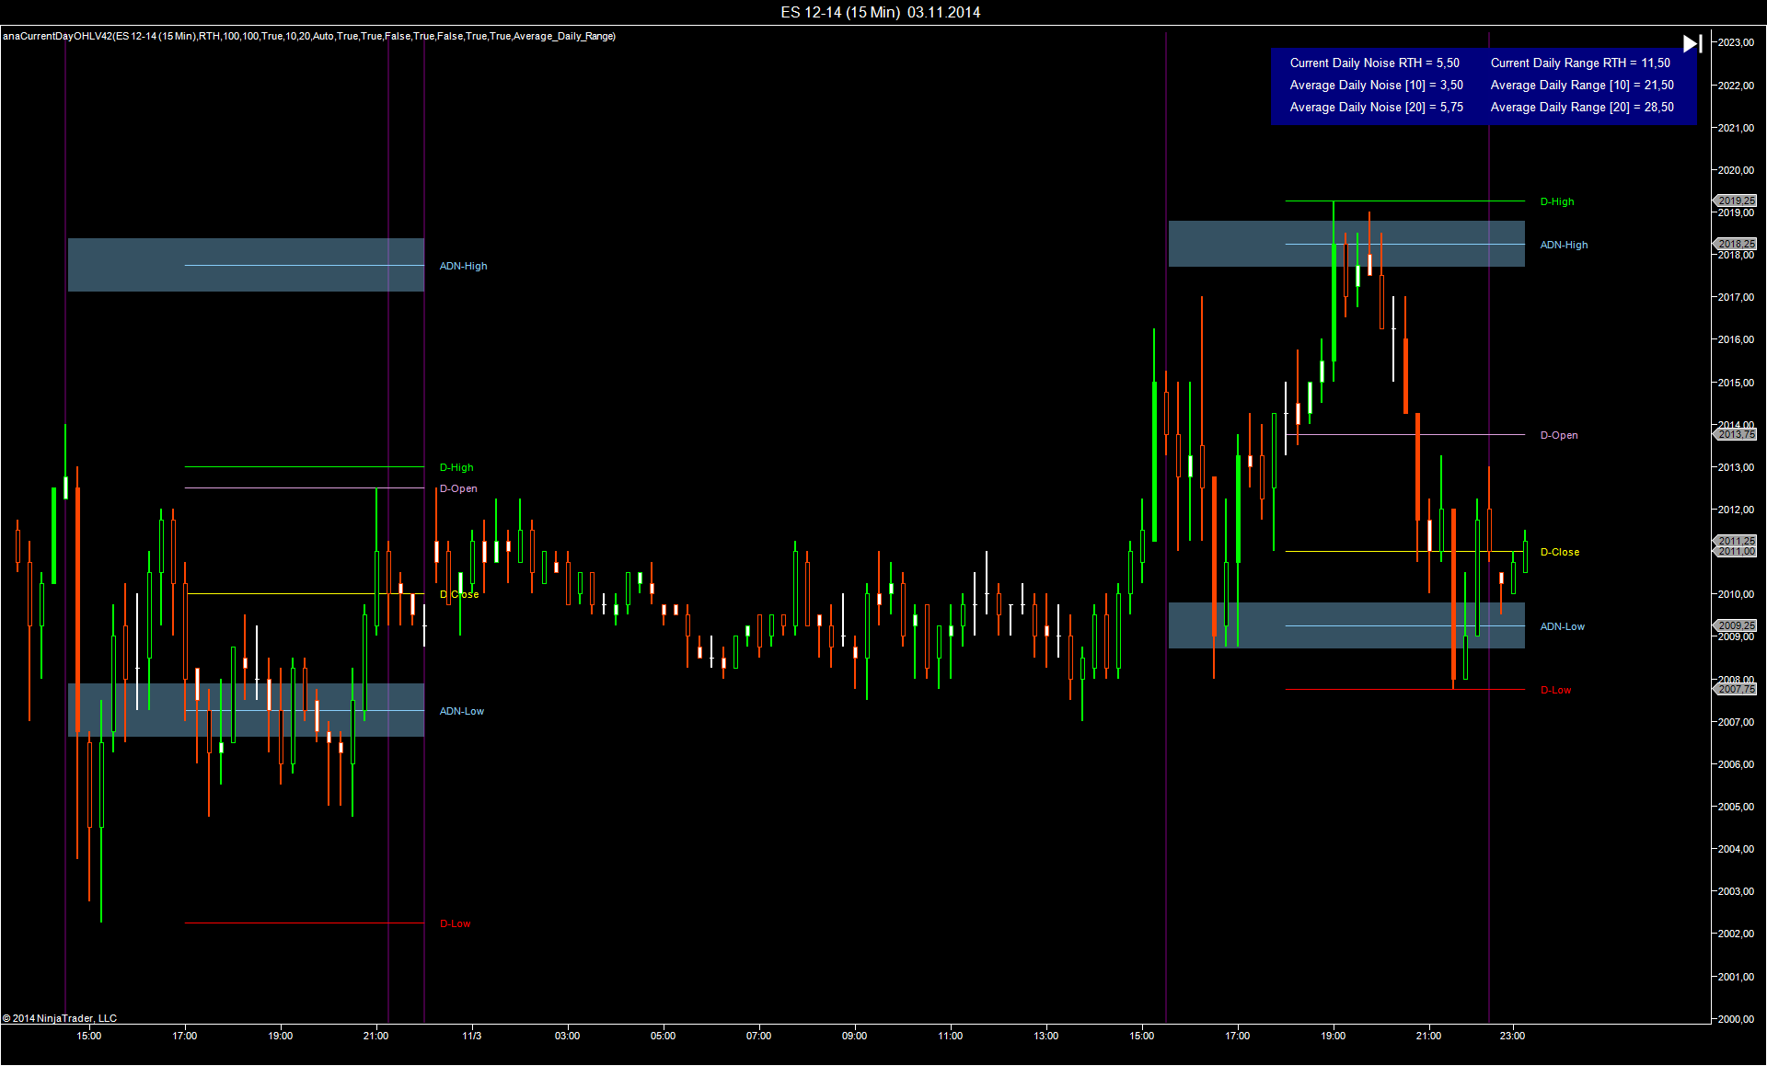The width and height of the screenshot is (1767, 1066).
Task: Click the 2018,25 ADN-High price marker
Action: 1735,244
